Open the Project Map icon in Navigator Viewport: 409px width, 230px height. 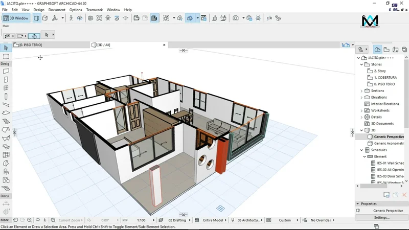377,49
